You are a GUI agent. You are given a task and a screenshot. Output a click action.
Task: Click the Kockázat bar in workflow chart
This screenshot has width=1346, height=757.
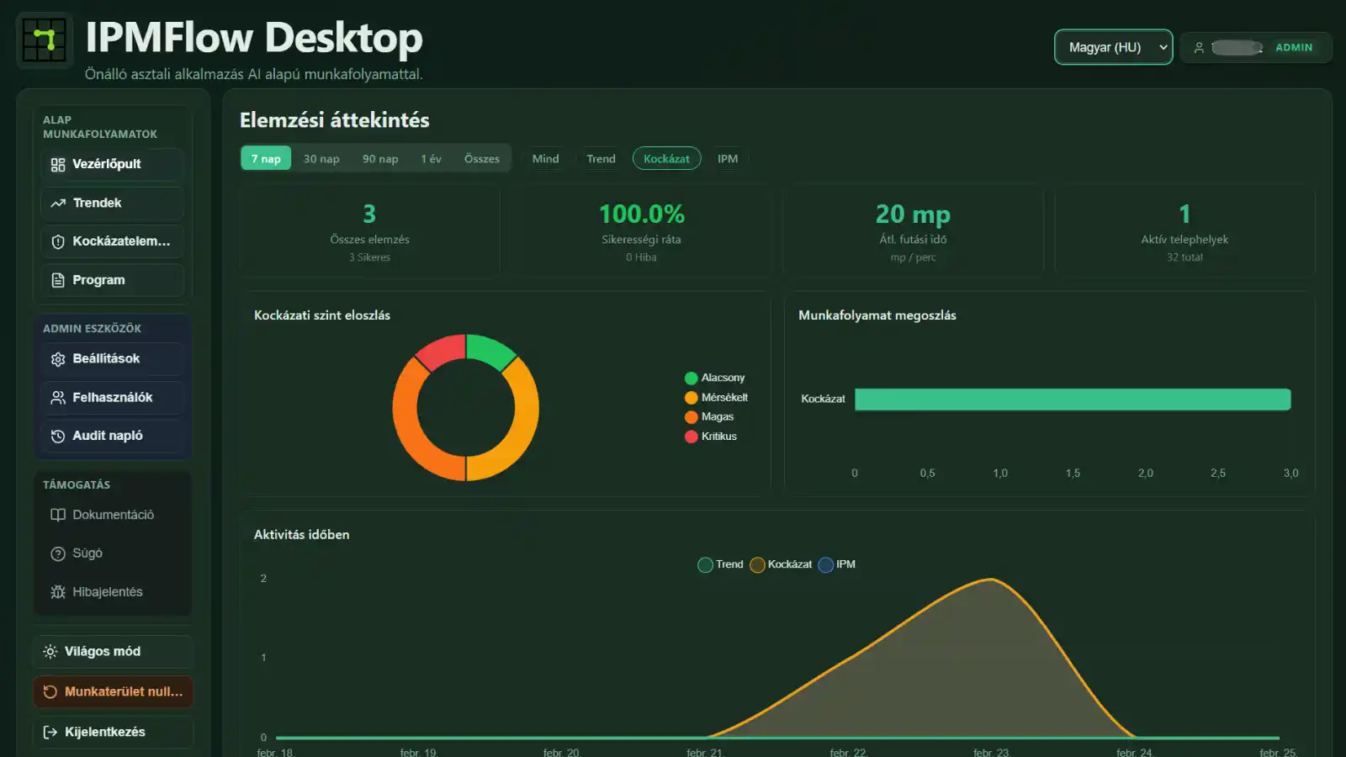1071,399
